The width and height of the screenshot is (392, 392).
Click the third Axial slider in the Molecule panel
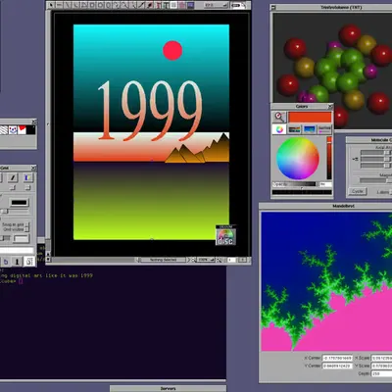[376, 166]
